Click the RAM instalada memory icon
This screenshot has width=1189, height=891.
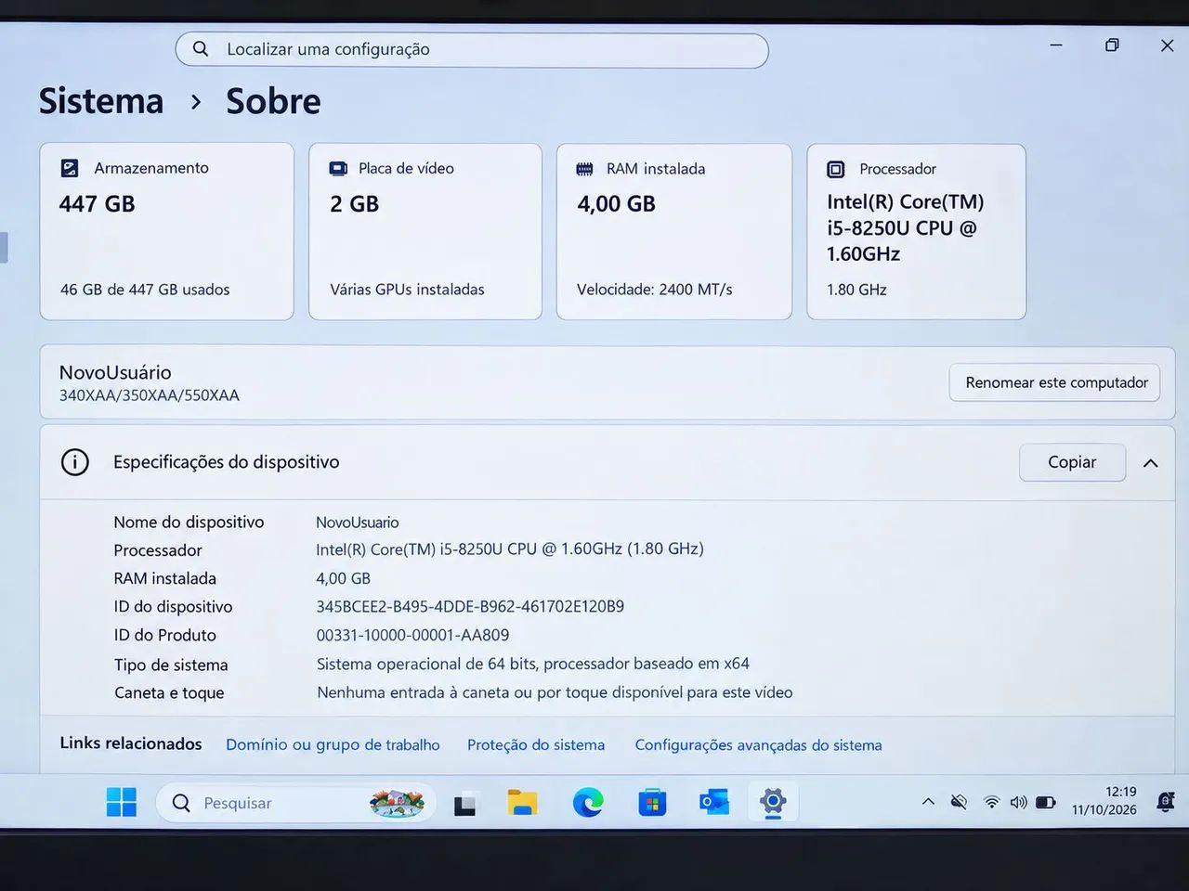585,169
